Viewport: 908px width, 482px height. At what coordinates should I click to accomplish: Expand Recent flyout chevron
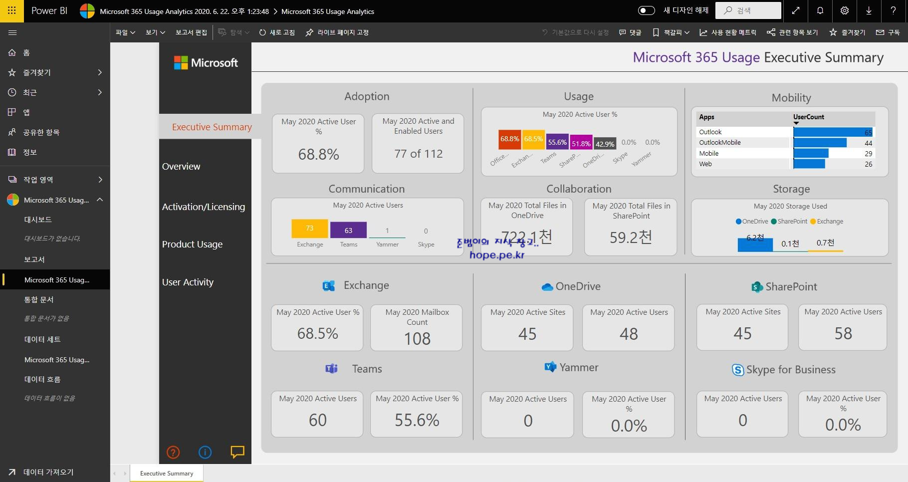click(x=100, y=92)
